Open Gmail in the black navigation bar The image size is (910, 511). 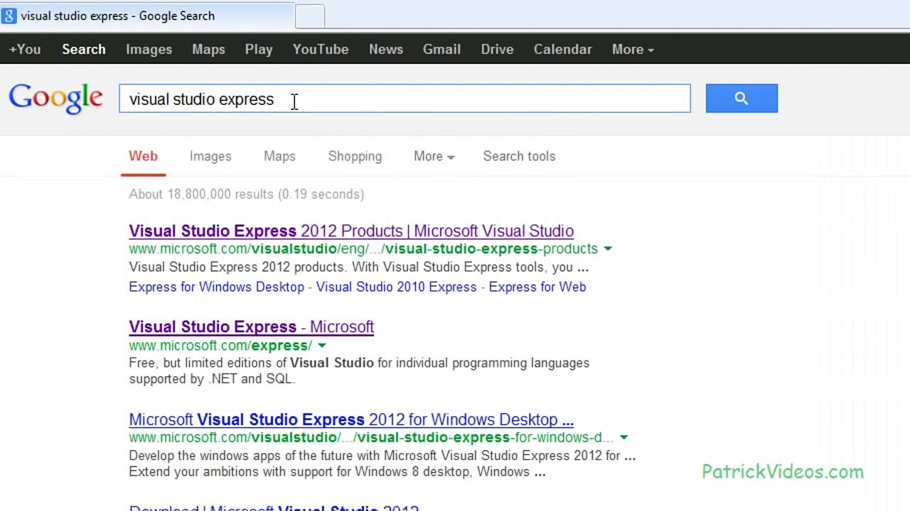(441, 50)
